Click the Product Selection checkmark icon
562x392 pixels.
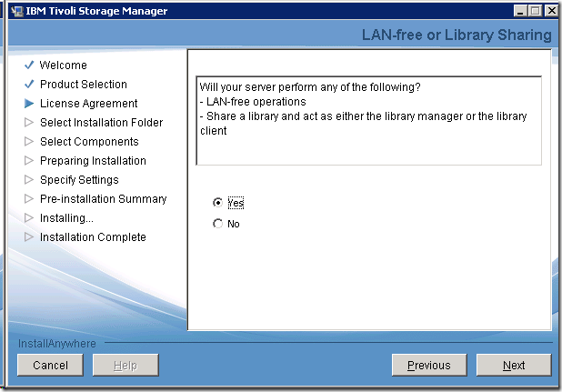(29, 85)
